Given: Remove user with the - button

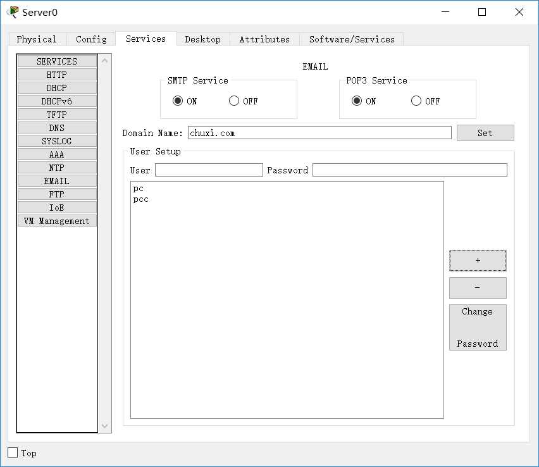Looking at the screenshot, I should [478, 288].
